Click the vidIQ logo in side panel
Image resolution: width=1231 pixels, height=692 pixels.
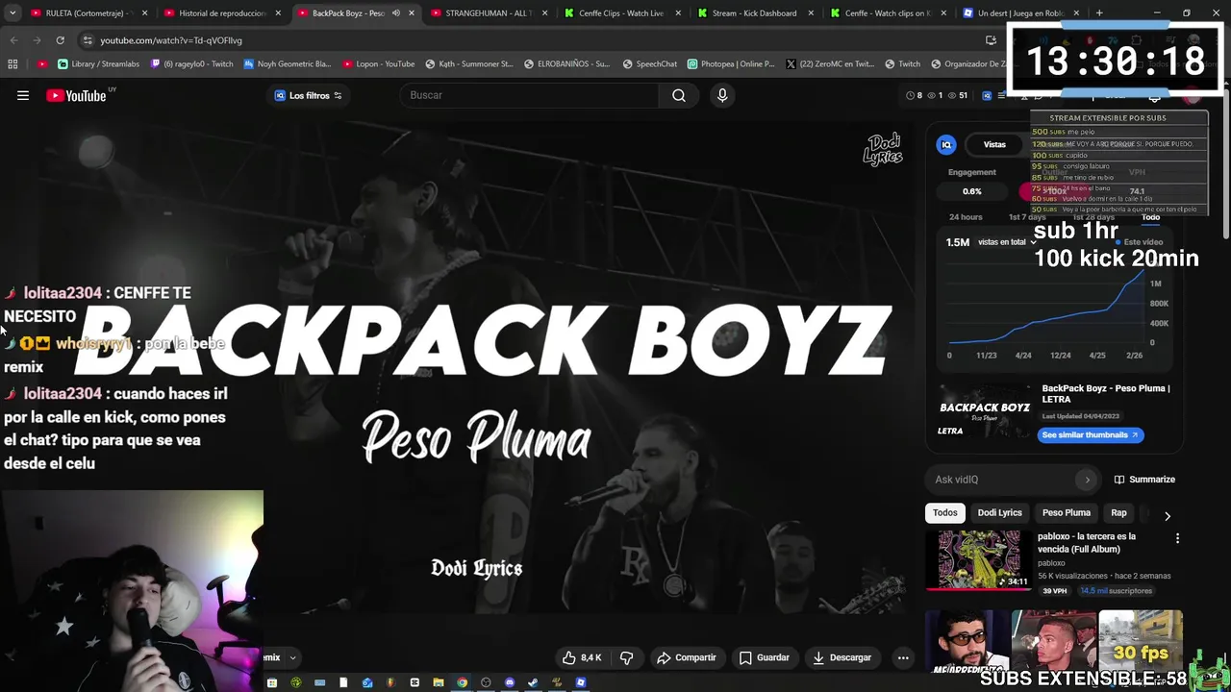coord(946,144)
